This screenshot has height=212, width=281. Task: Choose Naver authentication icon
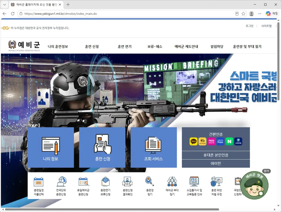click(x=229, y=141)
